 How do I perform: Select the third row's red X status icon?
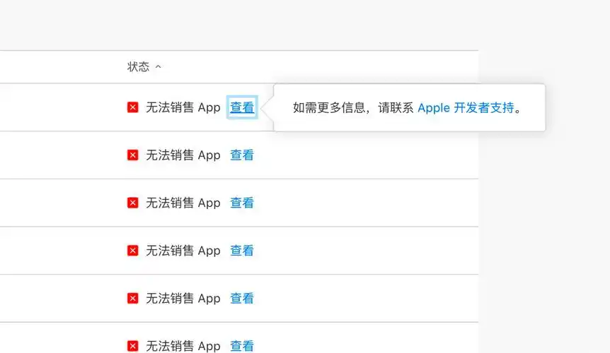132,203
